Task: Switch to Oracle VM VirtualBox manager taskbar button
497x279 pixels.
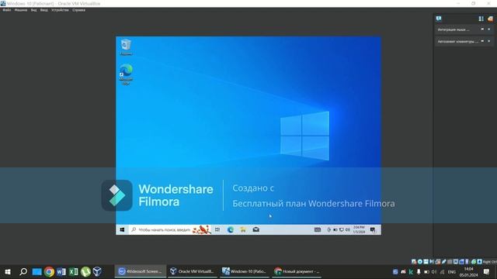Action: coord(193,271)
